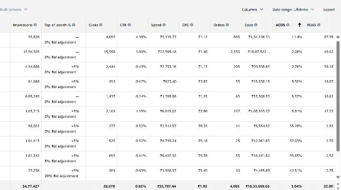Open the Date range Lifetime dropdown
The image size is (341, 190).
(293, 9)
